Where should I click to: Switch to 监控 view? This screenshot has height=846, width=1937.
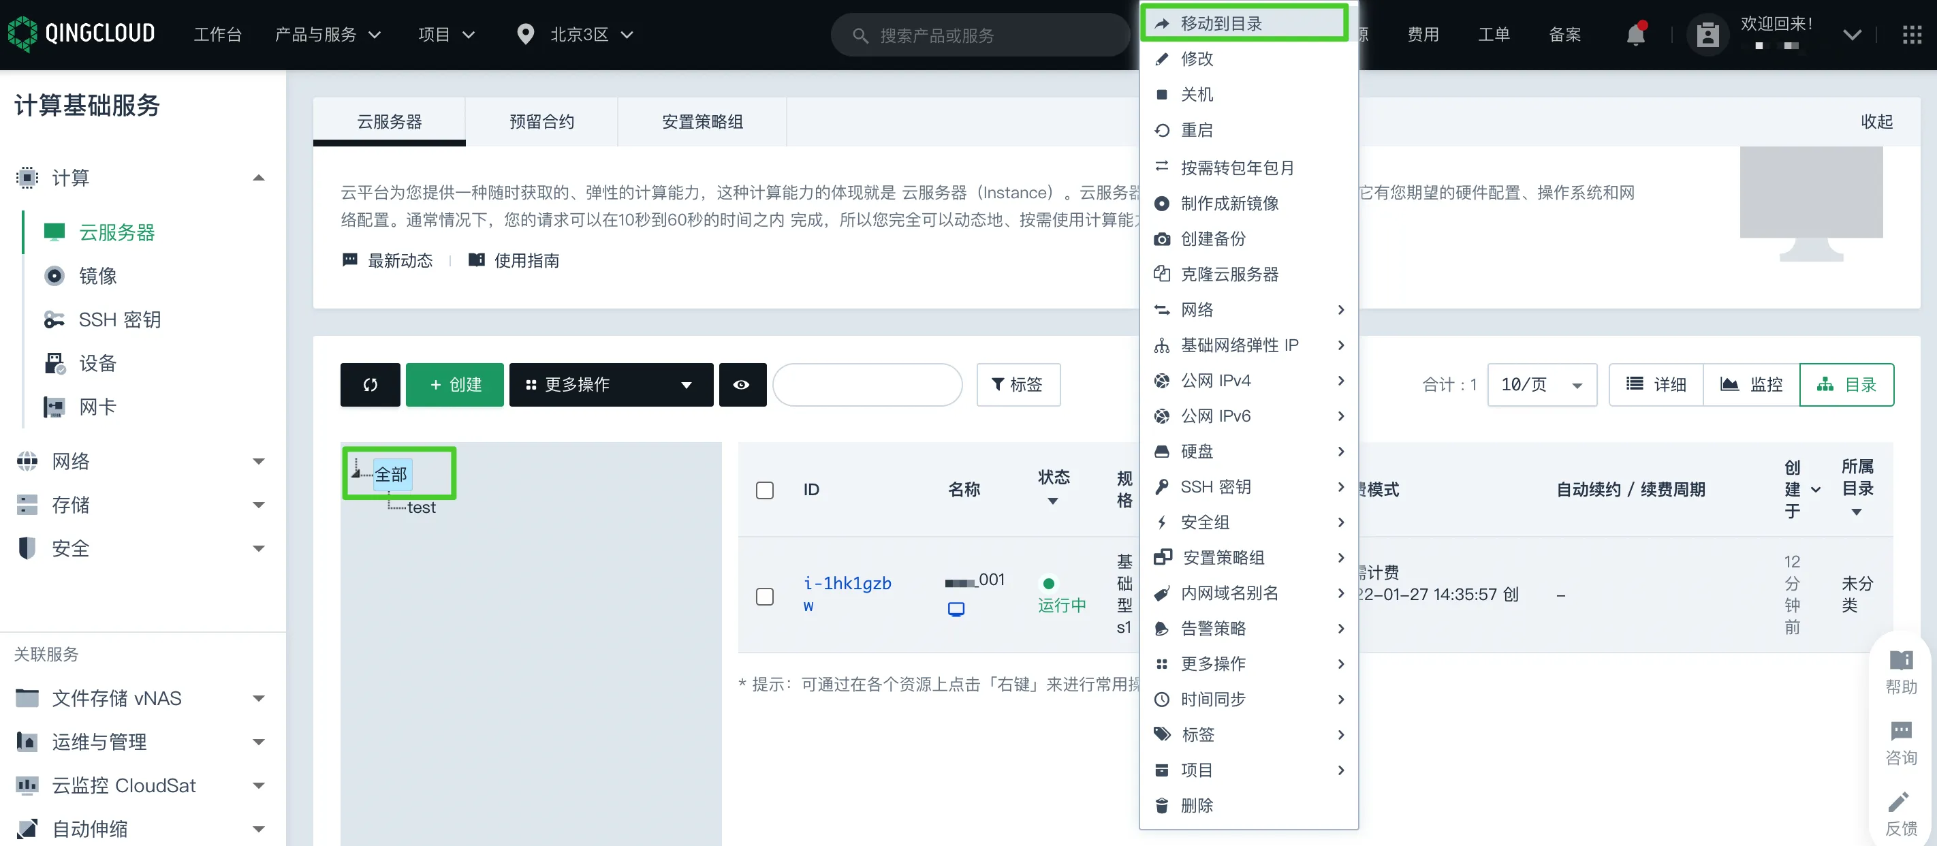coord(1751,384)
